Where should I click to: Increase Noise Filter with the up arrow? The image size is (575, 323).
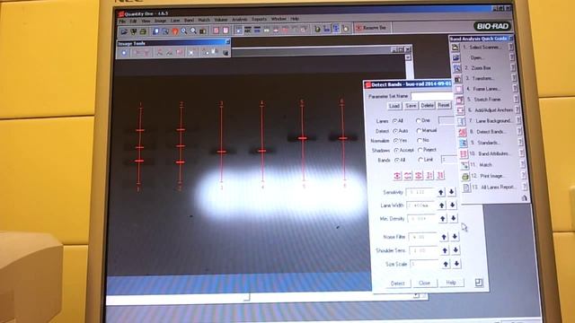pyautogui.click(x=444, y=237)
